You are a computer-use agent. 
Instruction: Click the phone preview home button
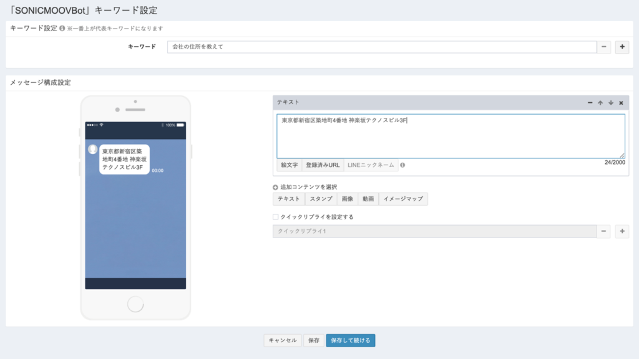tap(135, 304)
